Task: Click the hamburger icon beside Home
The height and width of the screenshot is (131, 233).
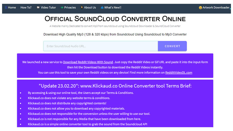Action: click(x=6, y=8)
